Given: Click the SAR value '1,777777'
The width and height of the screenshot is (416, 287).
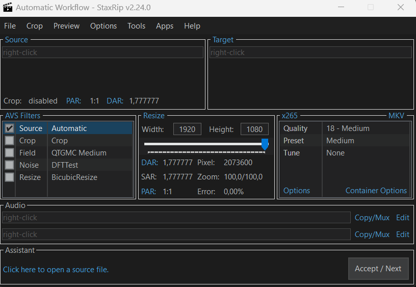Looking at the screenshot, I should 177,177.
